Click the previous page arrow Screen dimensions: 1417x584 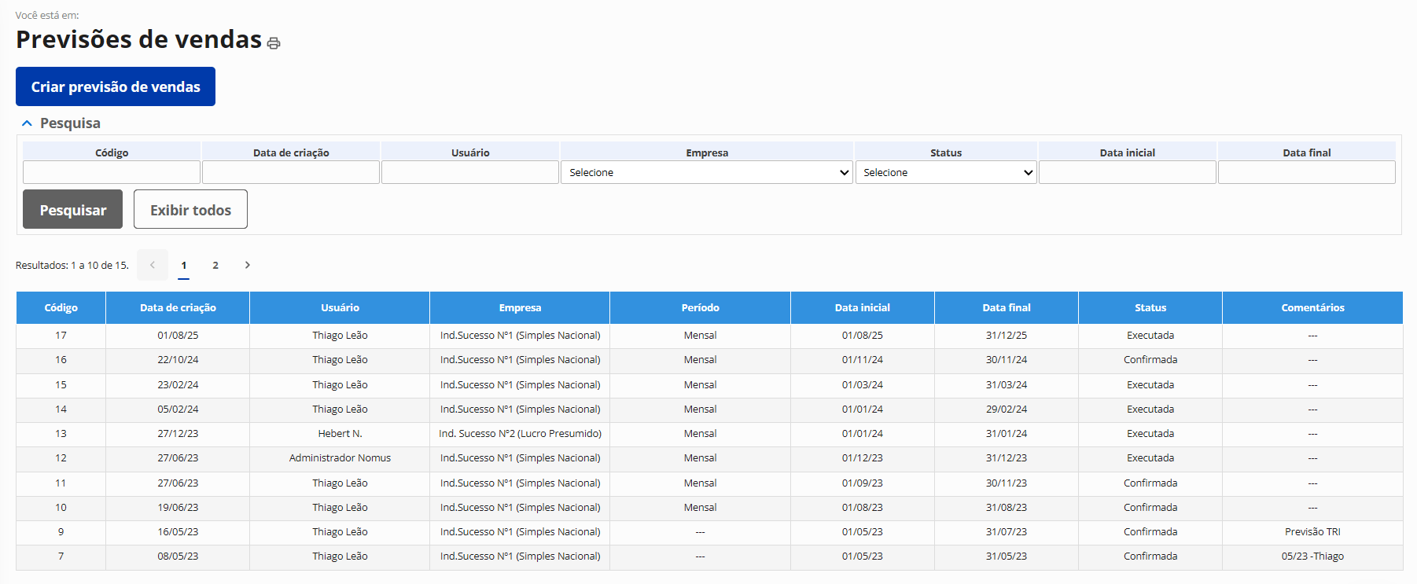pyautogui.click(x=153, y=265)
